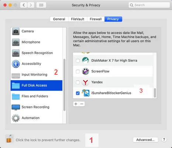Click the Yandex browser icon

pyautogui.click(x=85, y=82)
